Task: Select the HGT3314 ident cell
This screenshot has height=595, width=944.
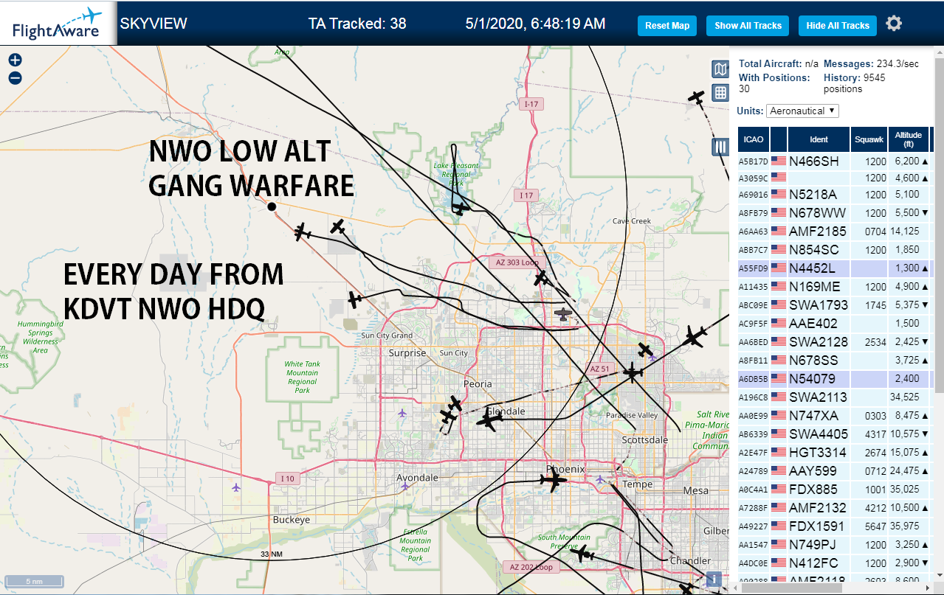Action: point(818,453)
